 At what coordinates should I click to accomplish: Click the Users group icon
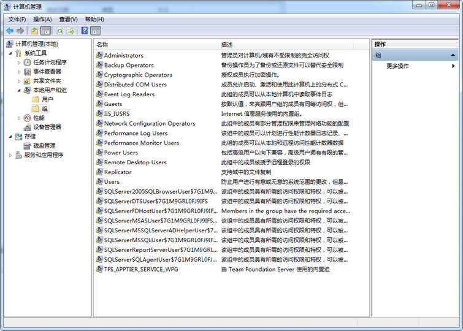click(x=99, y=181)
